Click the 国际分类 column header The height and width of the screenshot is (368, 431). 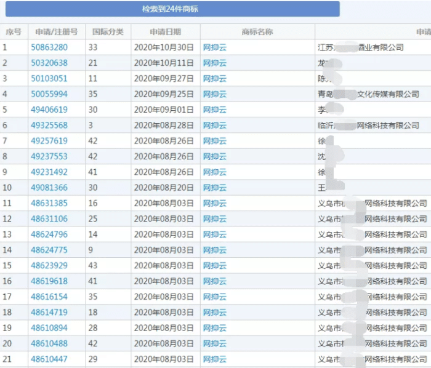[x=108, y=32]
